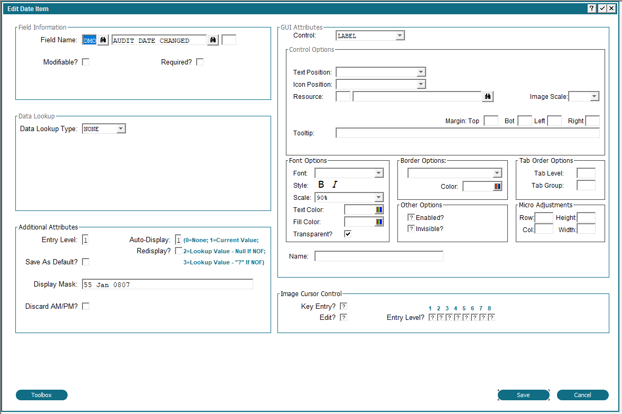622x414 pixels.
Task: Click the Toolbox button
Action: 42,395
